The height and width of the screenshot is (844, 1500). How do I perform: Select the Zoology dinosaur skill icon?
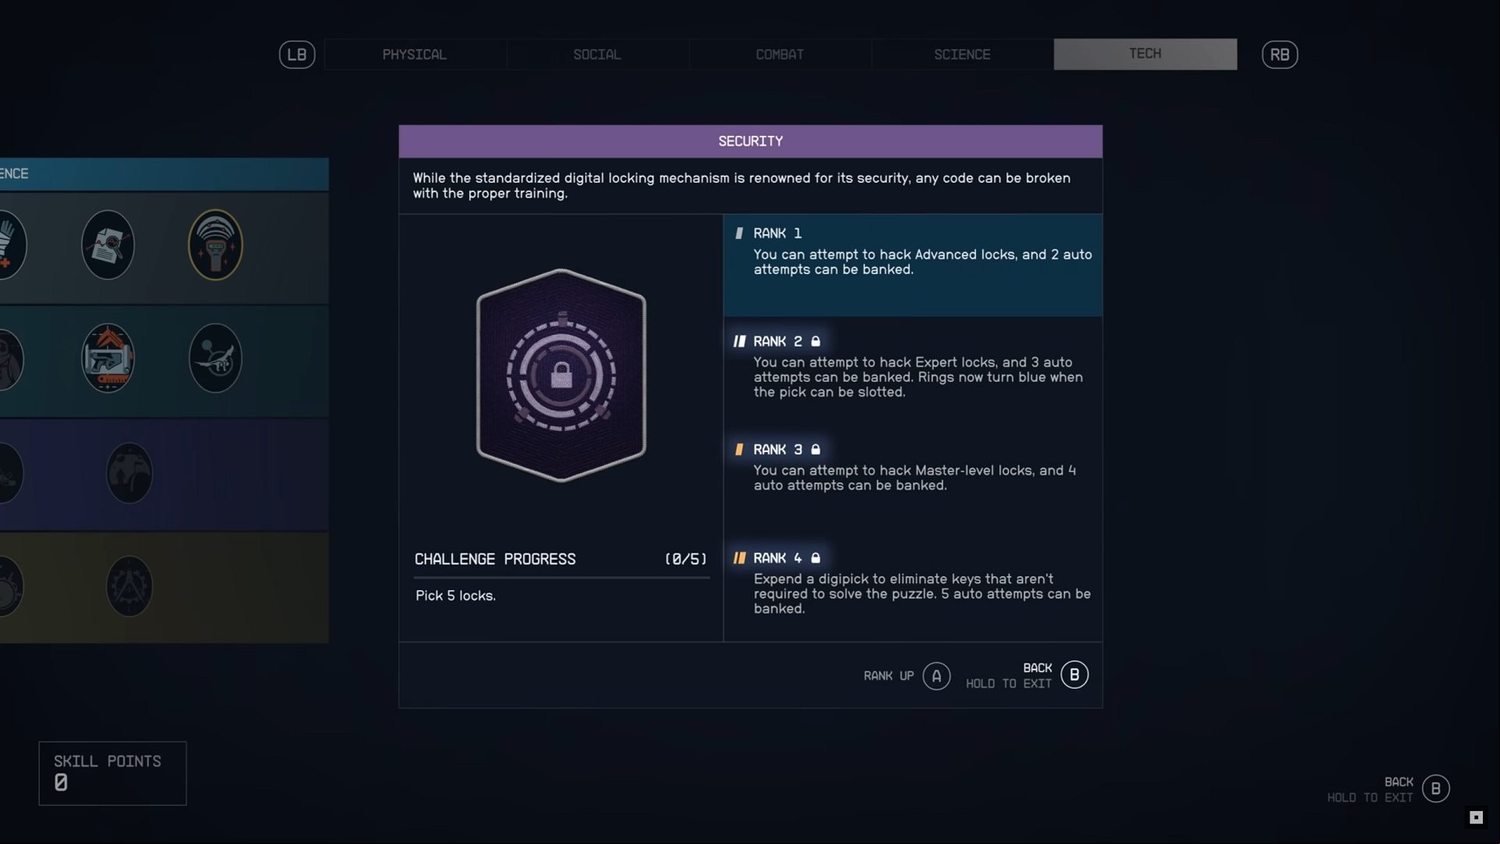pyautogui.click(x=216, y=358)
